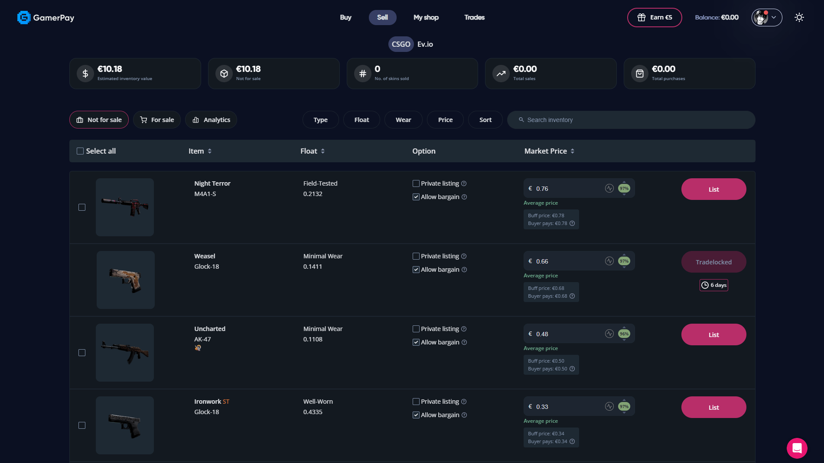Click the 6 days tradelock clock badge
824x463 pixels.
pyautogui.click(x=713, y=285)
